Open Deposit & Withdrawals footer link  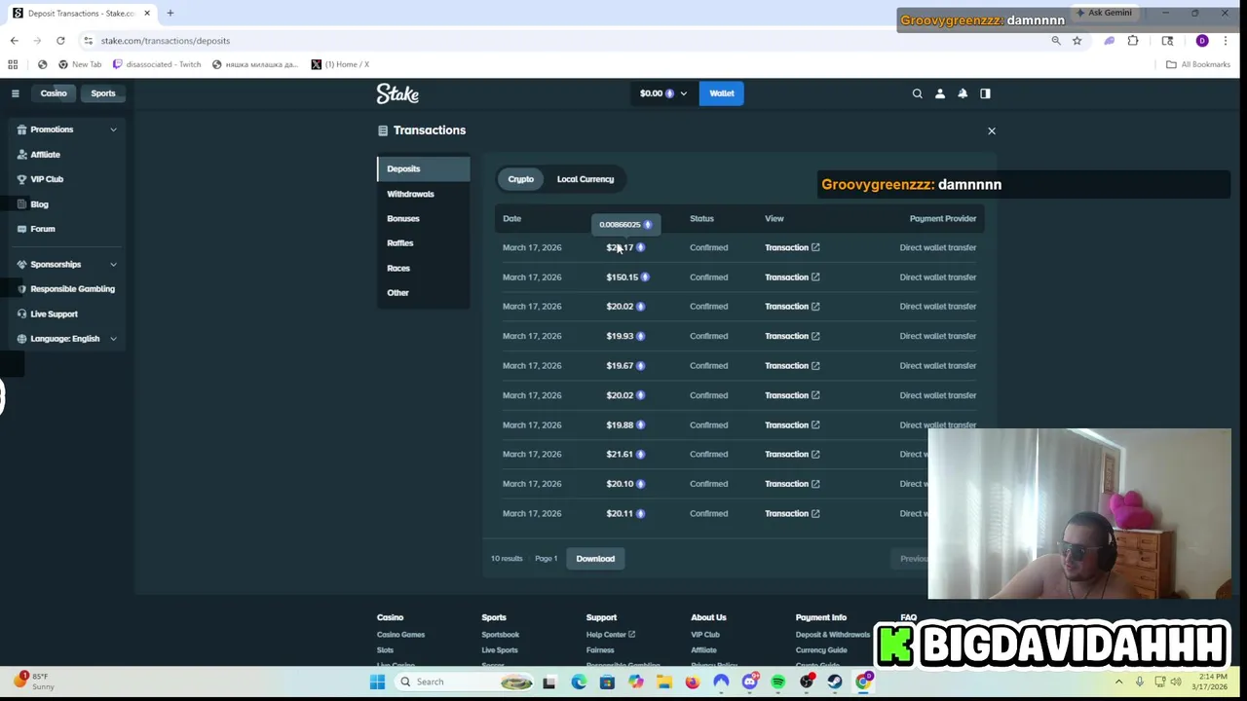coord(833,635)
